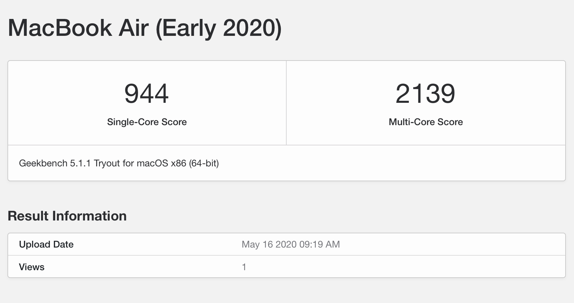Click the "5.1.1" version number
Screen dimensions: 574x303
point(80,163)
